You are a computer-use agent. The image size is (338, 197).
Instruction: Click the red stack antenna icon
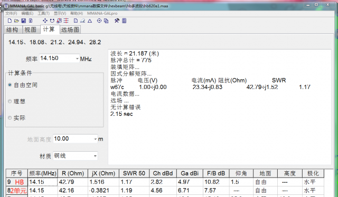(x=66, y=21)
